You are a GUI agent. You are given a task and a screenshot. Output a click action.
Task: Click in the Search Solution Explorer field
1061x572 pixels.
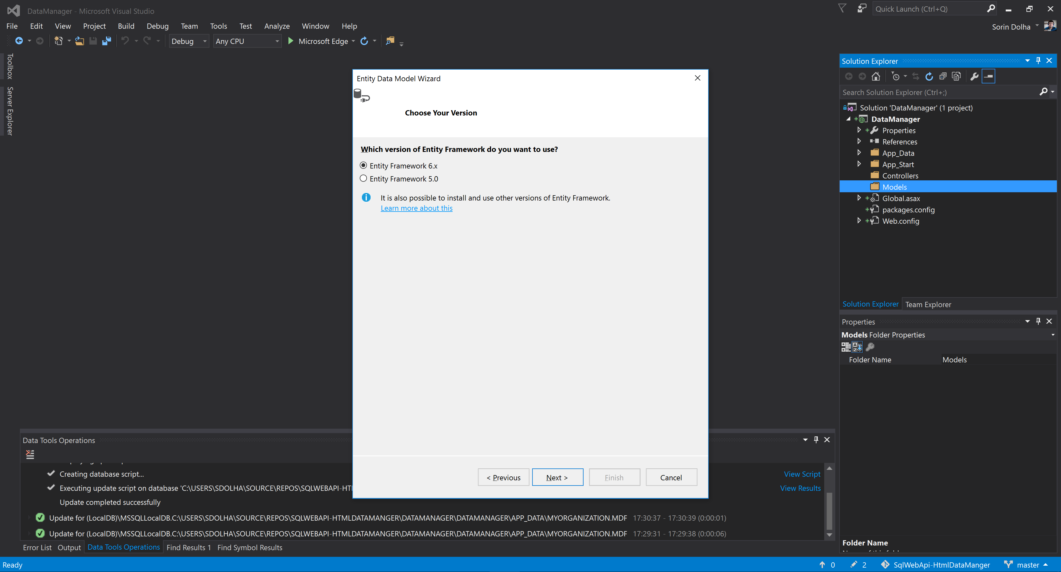point(939,92)
